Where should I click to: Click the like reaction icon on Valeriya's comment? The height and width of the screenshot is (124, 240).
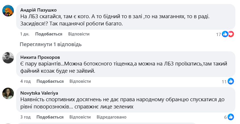click(x=230, y=117)
